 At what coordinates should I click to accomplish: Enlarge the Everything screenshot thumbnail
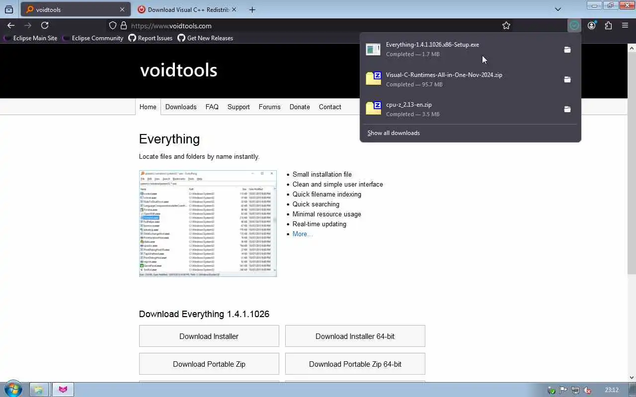(208, 223)
